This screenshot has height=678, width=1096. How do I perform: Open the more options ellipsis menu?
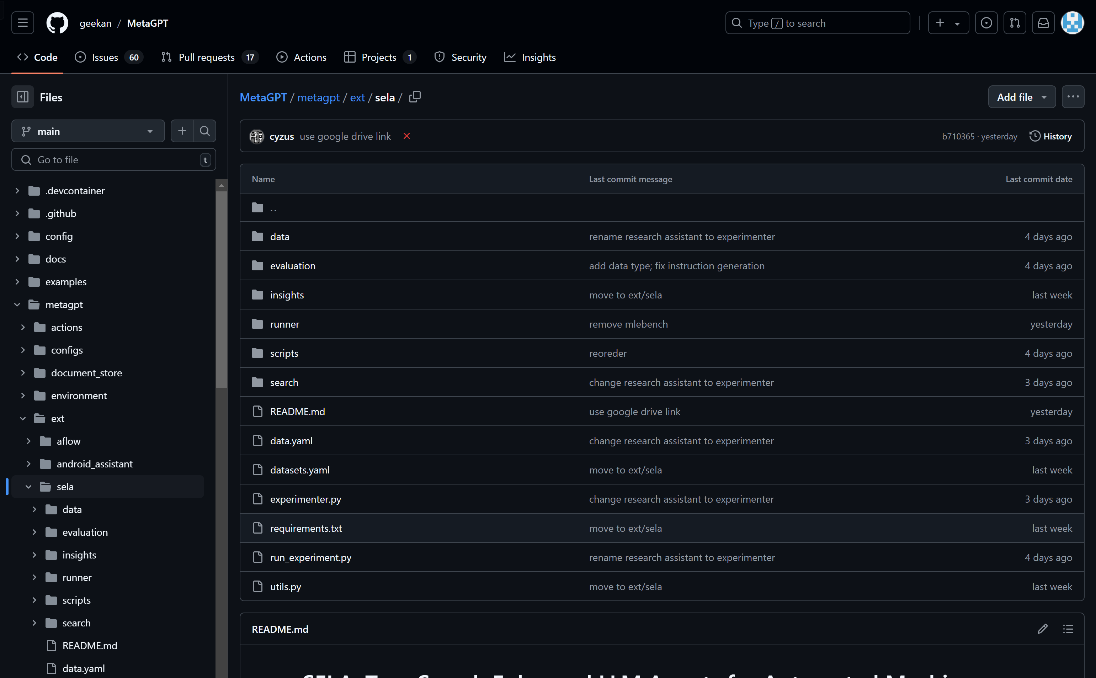[1073, 97]
